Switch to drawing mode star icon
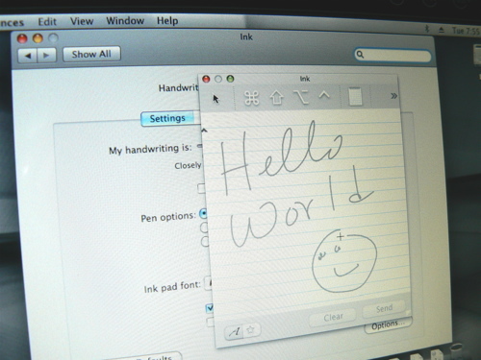Viewport: 481px width, 360px height. click(x=251, y=329)
